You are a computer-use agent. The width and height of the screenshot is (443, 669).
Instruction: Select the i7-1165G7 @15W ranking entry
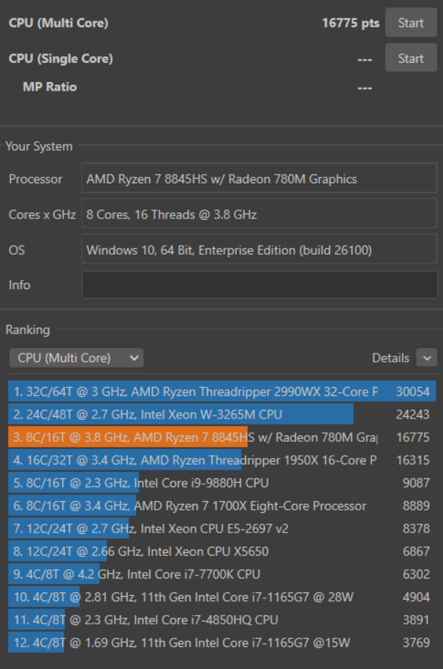(219, 643)
